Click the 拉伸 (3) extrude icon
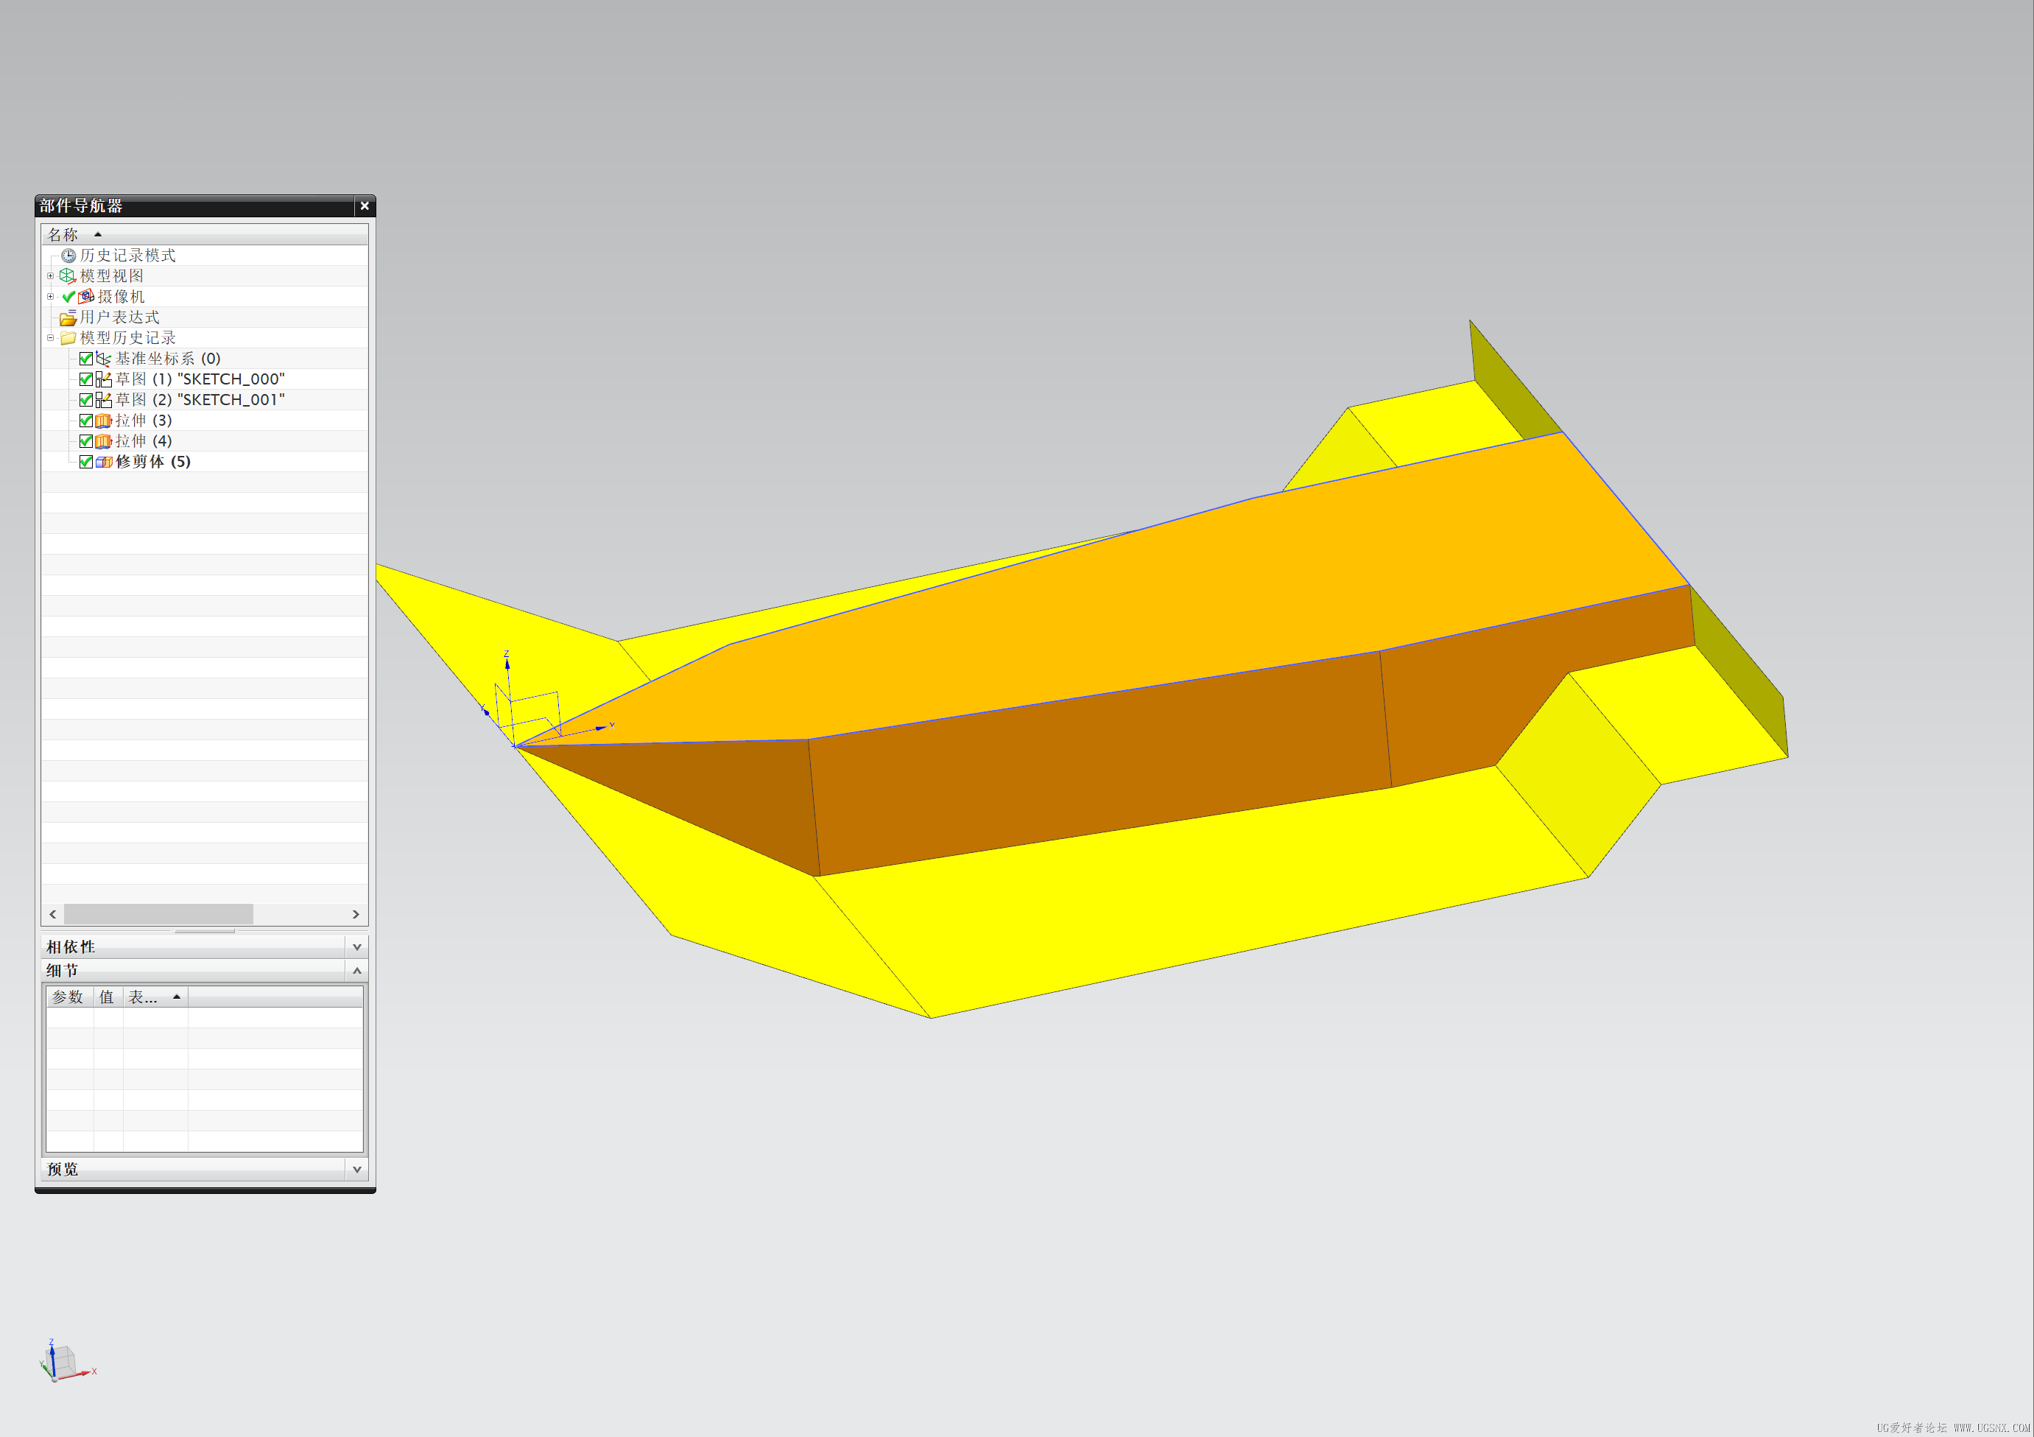 click(x=104, y=421)
